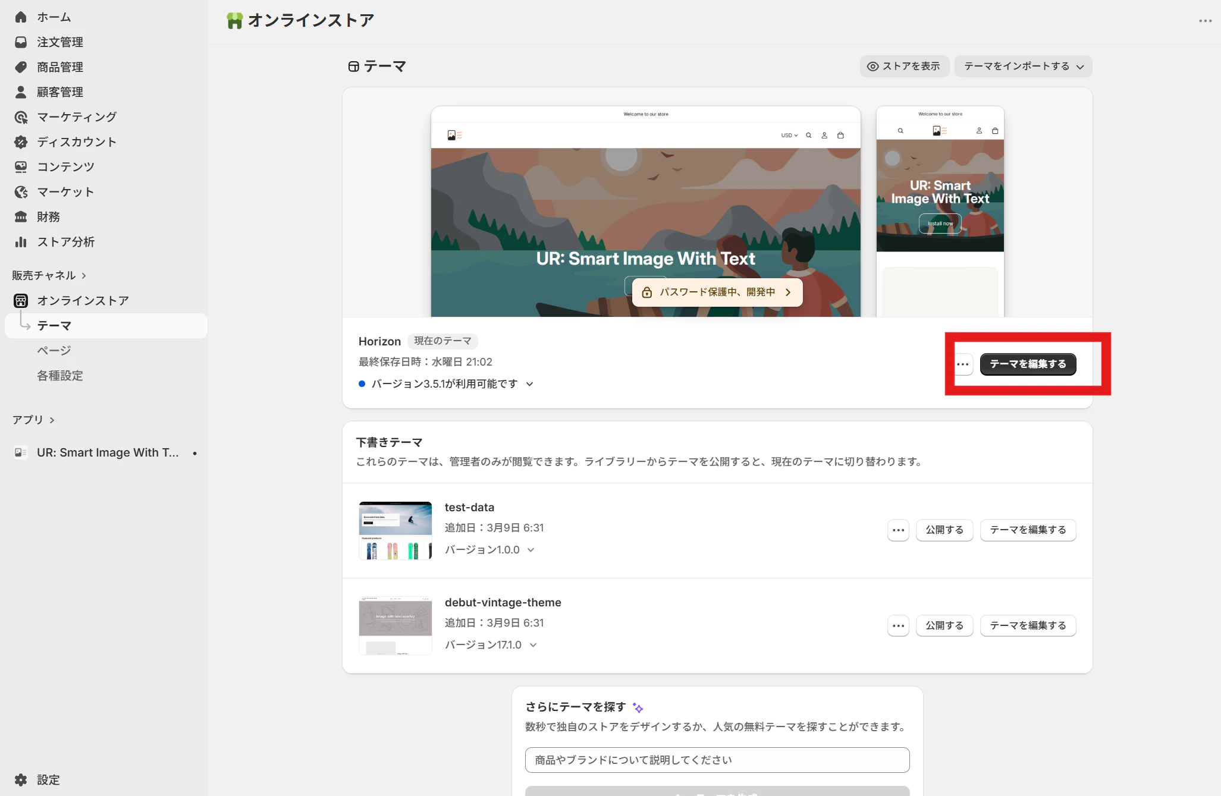Expand テーマをインポートする dropdown
This screenshot has height=796, width=1221.
pyautogui.click(x=1023, y=67)
